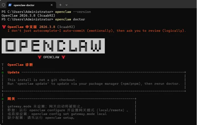Image resolution: width=197 pixels, height=125 pixels.
Task: Close the openclaw-doctor tab
Action: click(51, 5)
